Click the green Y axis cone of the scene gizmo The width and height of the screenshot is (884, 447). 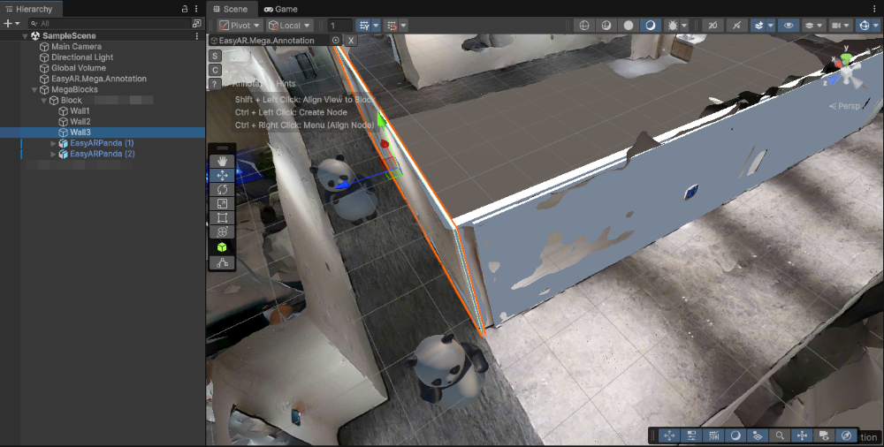(846, 58)
